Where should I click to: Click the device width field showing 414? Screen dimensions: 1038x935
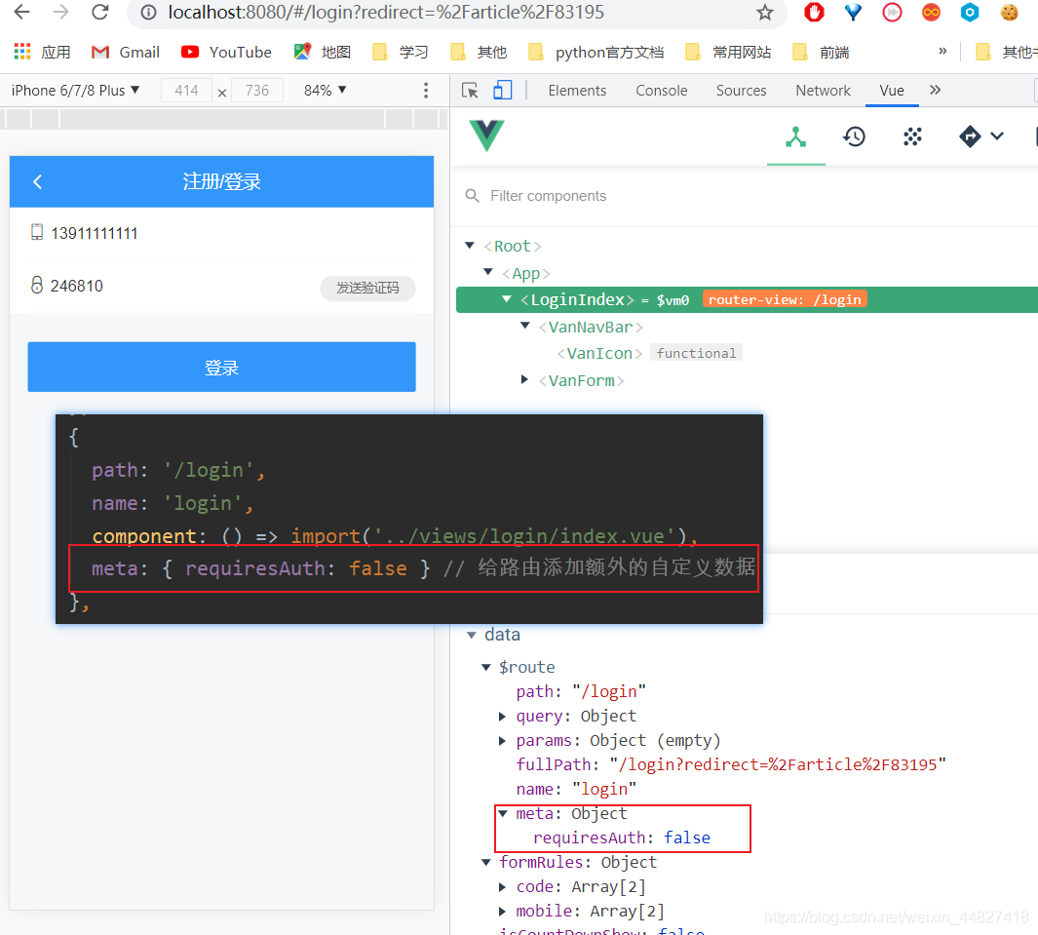(187, 90)
